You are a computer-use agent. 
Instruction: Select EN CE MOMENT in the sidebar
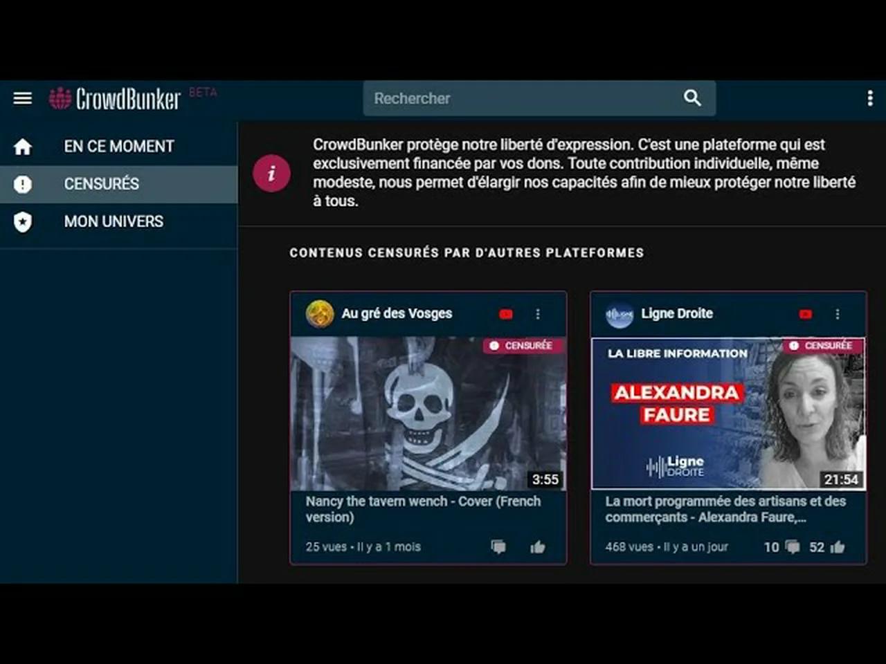(x=118, y=146)
